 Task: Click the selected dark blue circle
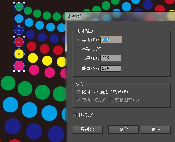[x=19, y=30]
